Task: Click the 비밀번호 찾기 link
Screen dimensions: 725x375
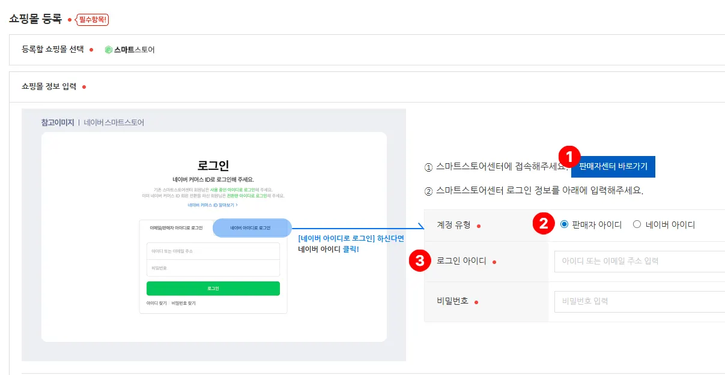Action: 183,304
